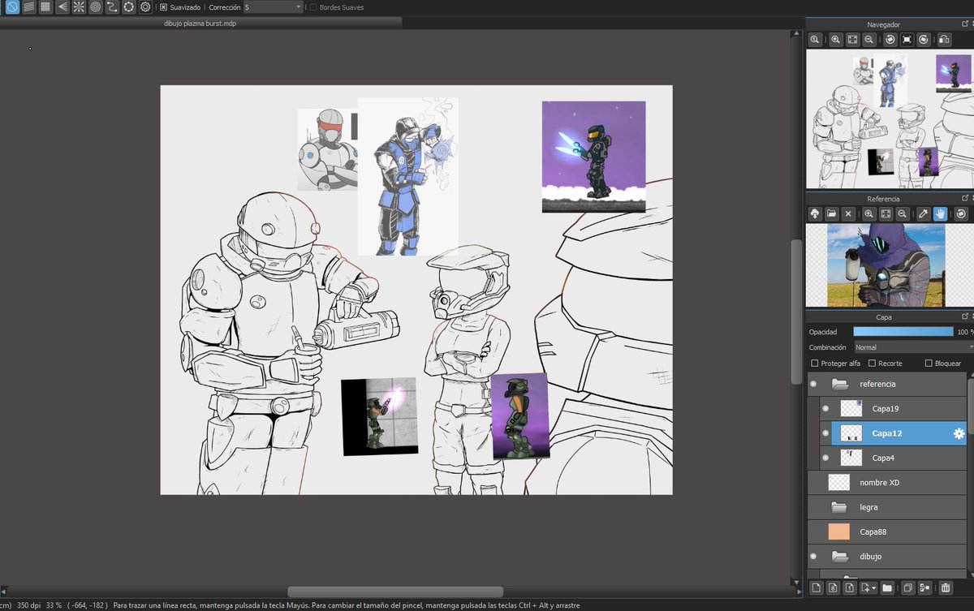
Task: Add a new 8-bit layer
Action: [833, 587]
